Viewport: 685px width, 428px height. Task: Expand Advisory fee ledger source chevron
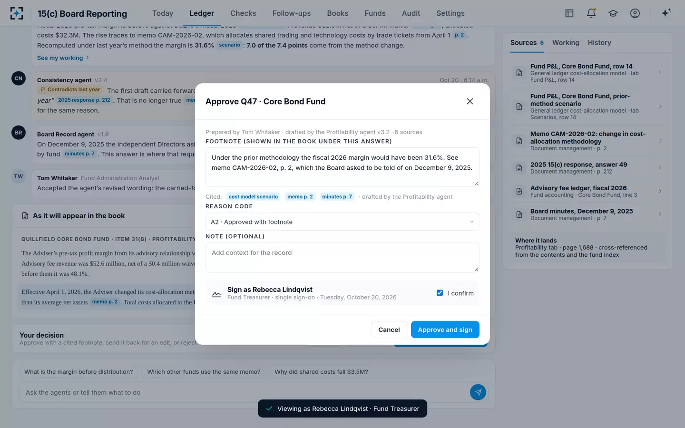(660, 191)
